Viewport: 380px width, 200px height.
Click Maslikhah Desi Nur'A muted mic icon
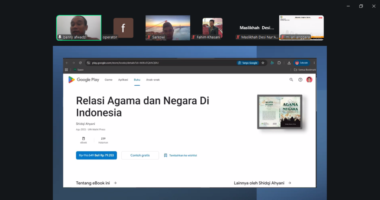238,37
